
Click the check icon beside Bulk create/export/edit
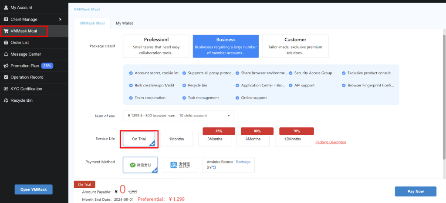click(x=131, y=85)
